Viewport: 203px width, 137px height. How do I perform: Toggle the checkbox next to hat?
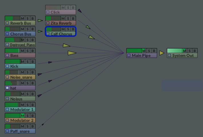coord(7,88)
